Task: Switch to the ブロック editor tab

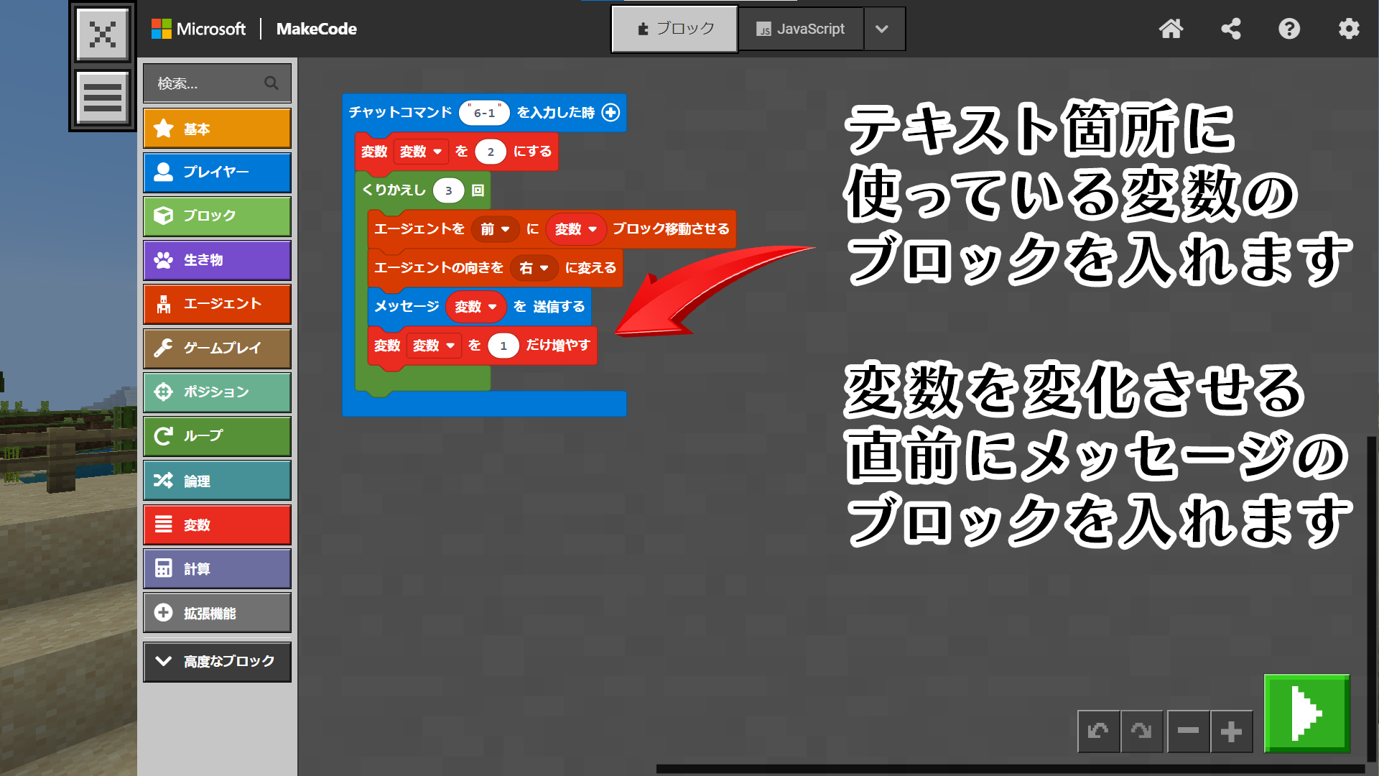Action: click(674, 29)
